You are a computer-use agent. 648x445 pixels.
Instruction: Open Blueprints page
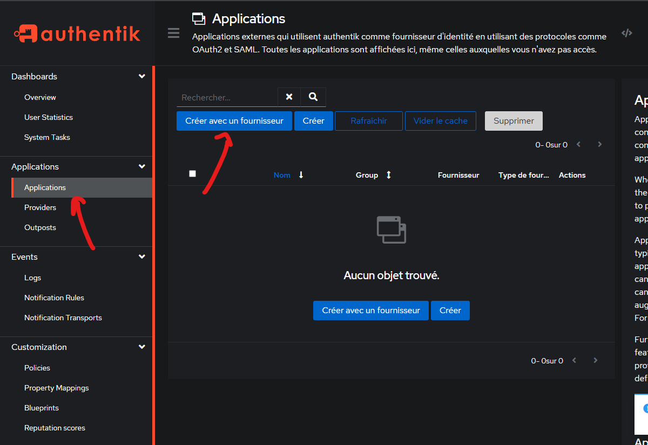pyautogui.click(x=42, y=408)
